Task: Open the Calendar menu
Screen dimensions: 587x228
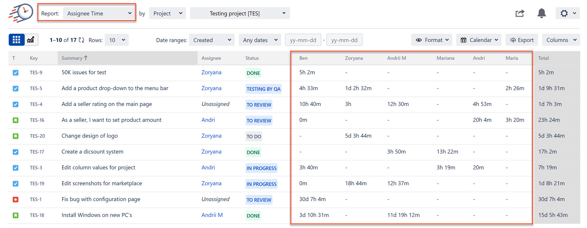Action: (479, 40)
